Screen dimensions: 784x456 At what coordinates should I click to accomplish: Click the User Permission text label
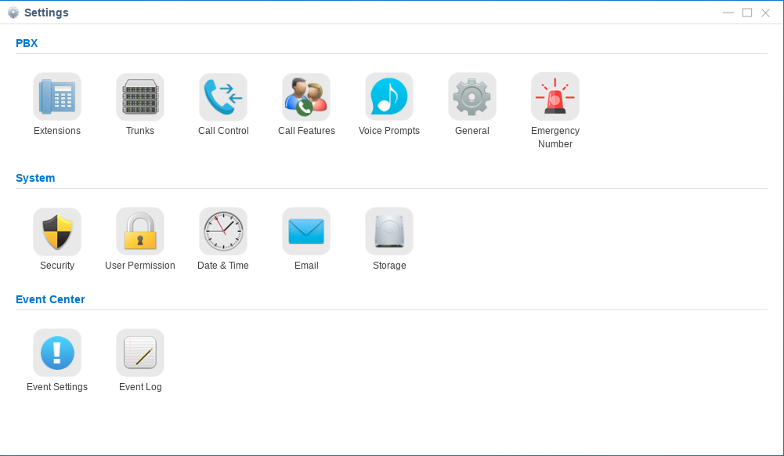point(140,266)
